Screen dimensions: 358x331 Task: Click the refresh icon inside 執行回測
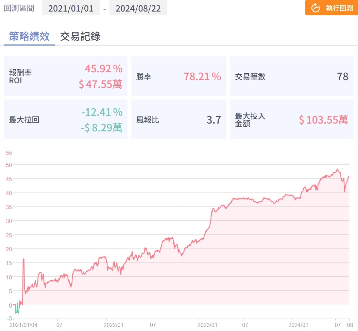pos(316,8)
